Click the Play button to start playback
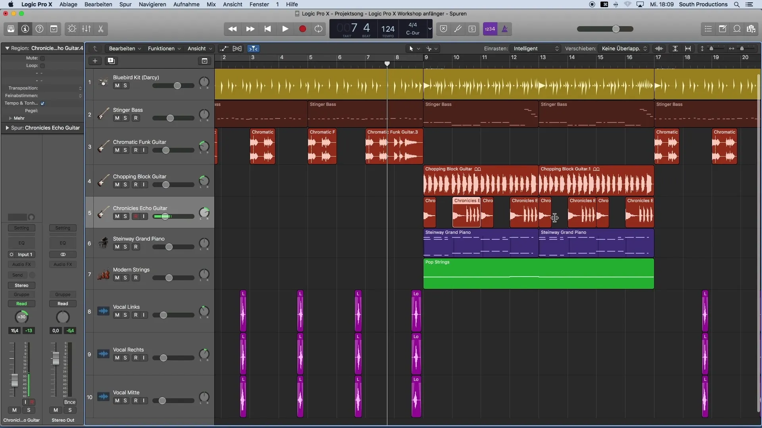Screen dimensions: 762x428 pyautogui.click(x=285, y=29)
